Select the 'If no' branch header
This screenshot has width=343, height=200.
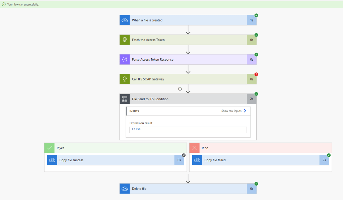click(261, 148)
